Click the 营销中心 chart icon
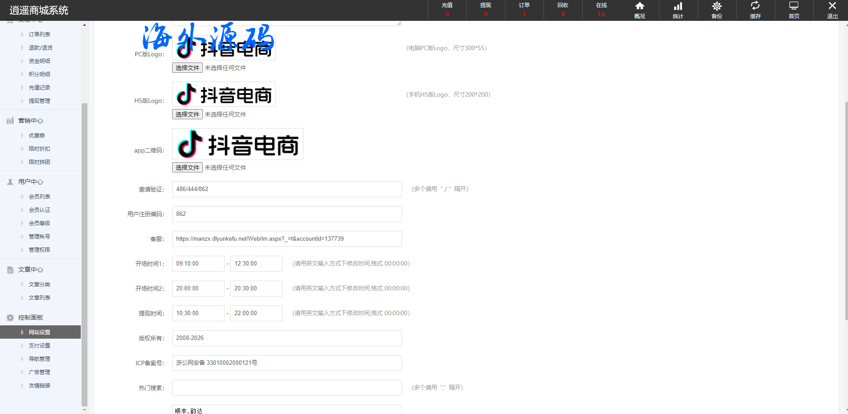 (10, 121)
